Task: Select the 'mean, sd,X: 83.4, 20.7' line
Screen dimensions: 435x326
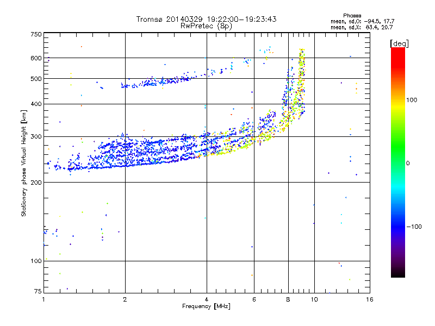Action: point(362,27)
